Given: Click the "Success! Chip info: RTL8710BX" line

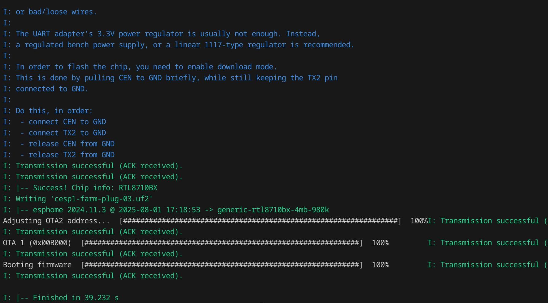Looking at the screenshot, I should click(x=95, y=188).
